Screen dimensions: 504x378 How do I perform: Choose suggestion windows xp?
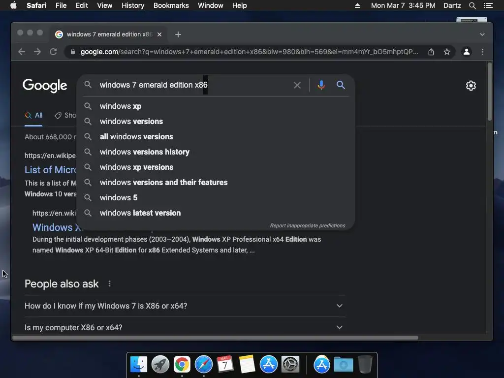click(216, 106)
